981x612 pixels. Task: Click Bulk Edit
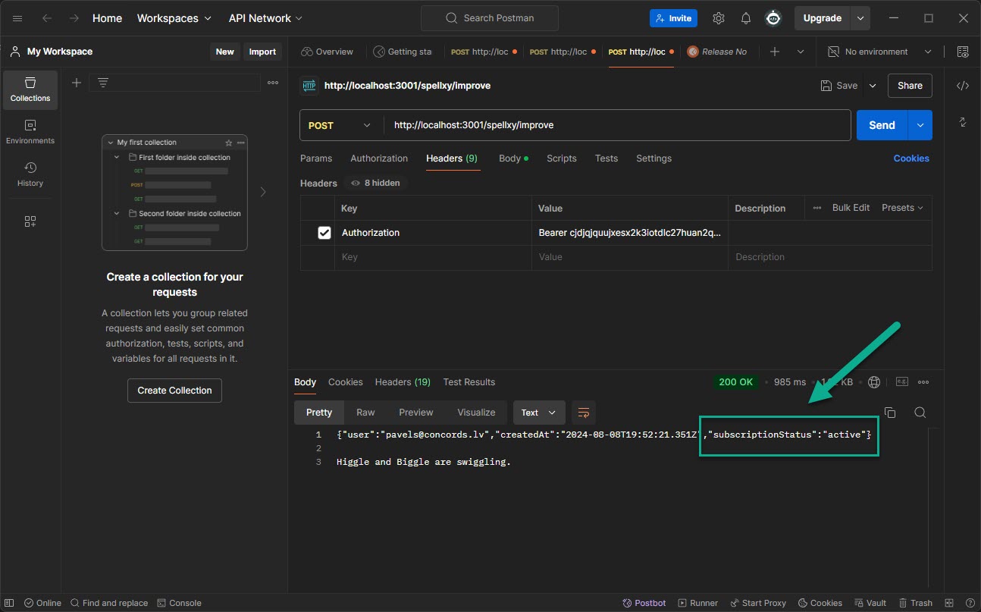coord(851,208)
